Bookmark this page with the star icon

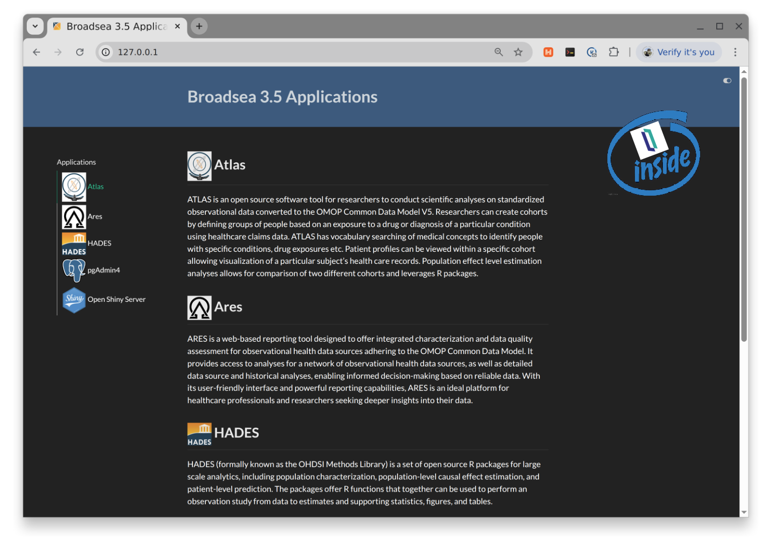click(518, 52)
